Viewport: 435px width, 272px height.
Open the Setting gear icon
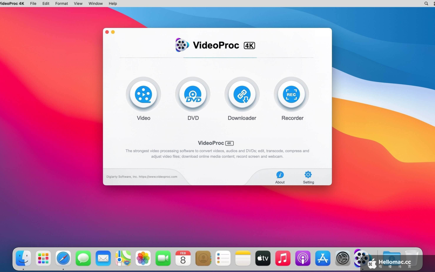coord(308,175)
